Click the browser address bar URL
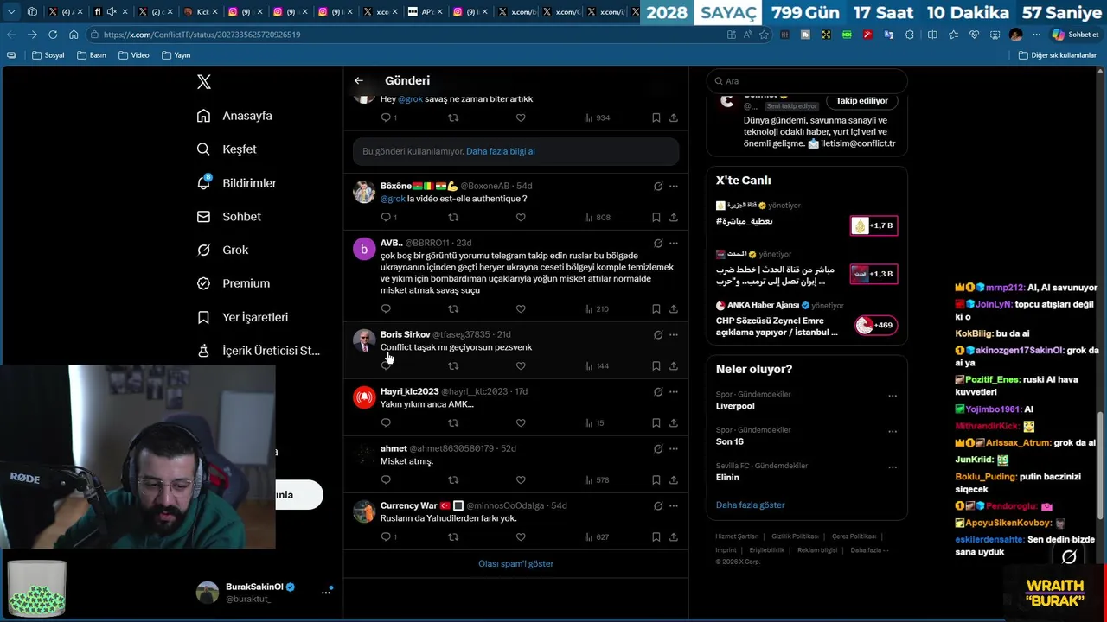Image resolution: width=1107 pixels, height=622 pixels. (202, 35)
